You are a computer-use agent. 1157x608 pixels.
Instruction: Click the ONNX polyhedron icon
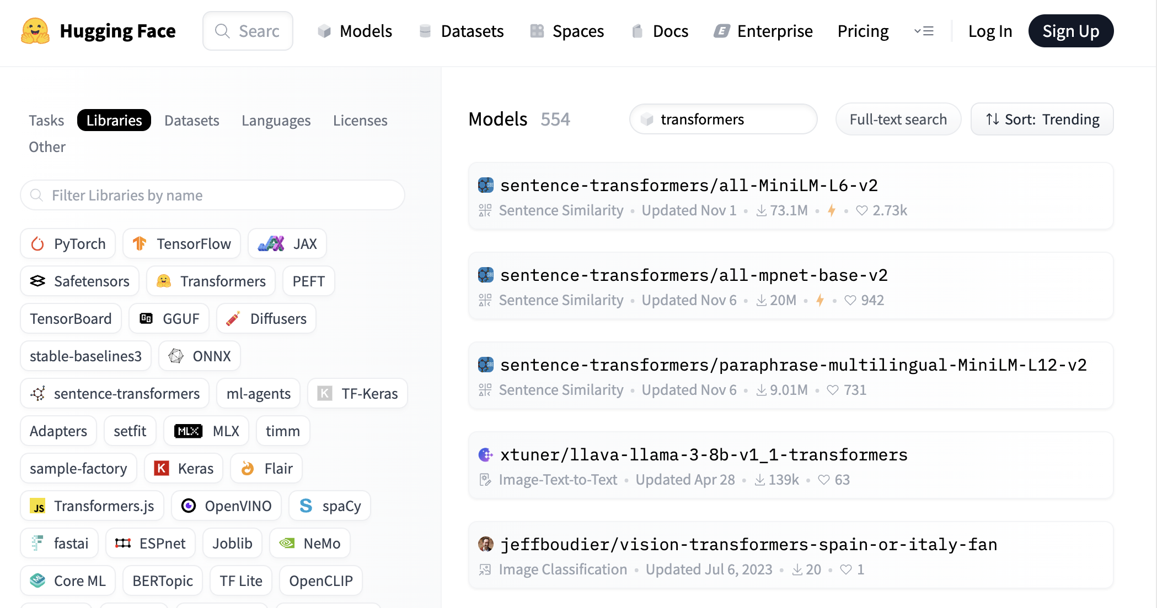click(x=176, y=356)
